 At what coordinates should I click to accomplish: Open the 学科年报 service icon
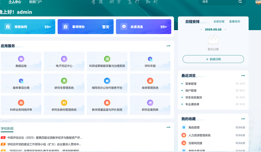150,59
